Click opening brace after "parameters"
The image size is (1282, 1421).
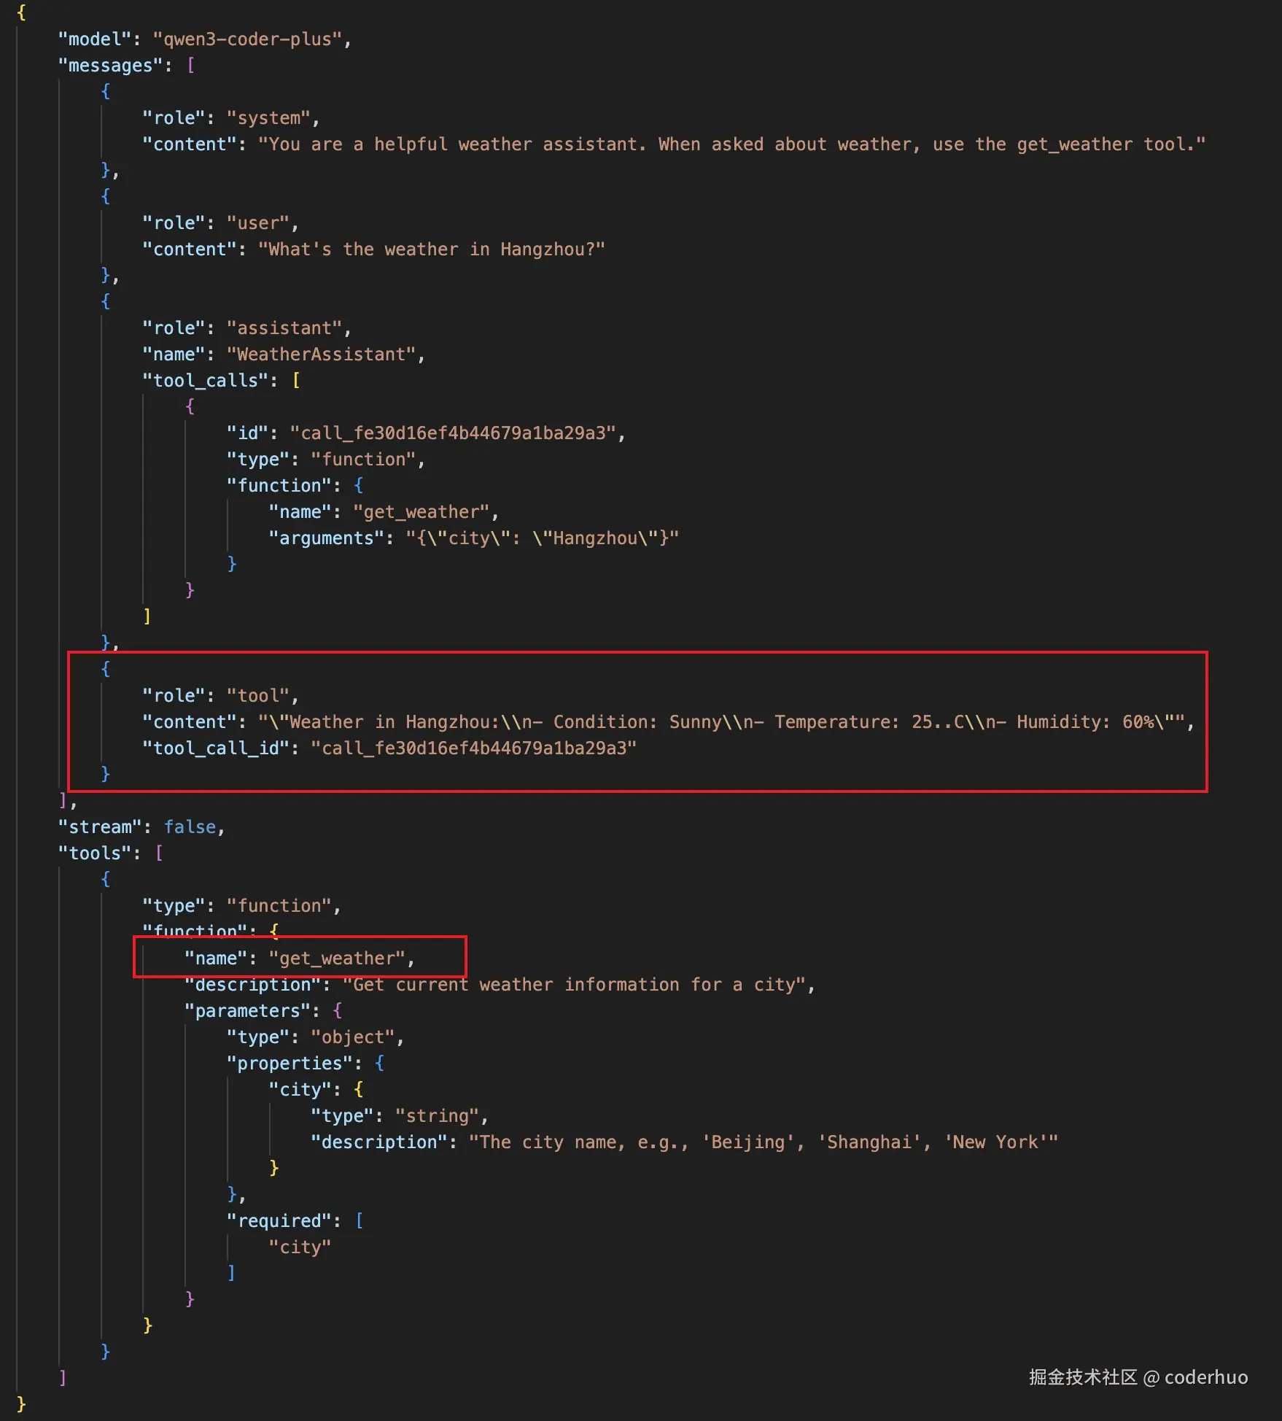coord(338,1011)
